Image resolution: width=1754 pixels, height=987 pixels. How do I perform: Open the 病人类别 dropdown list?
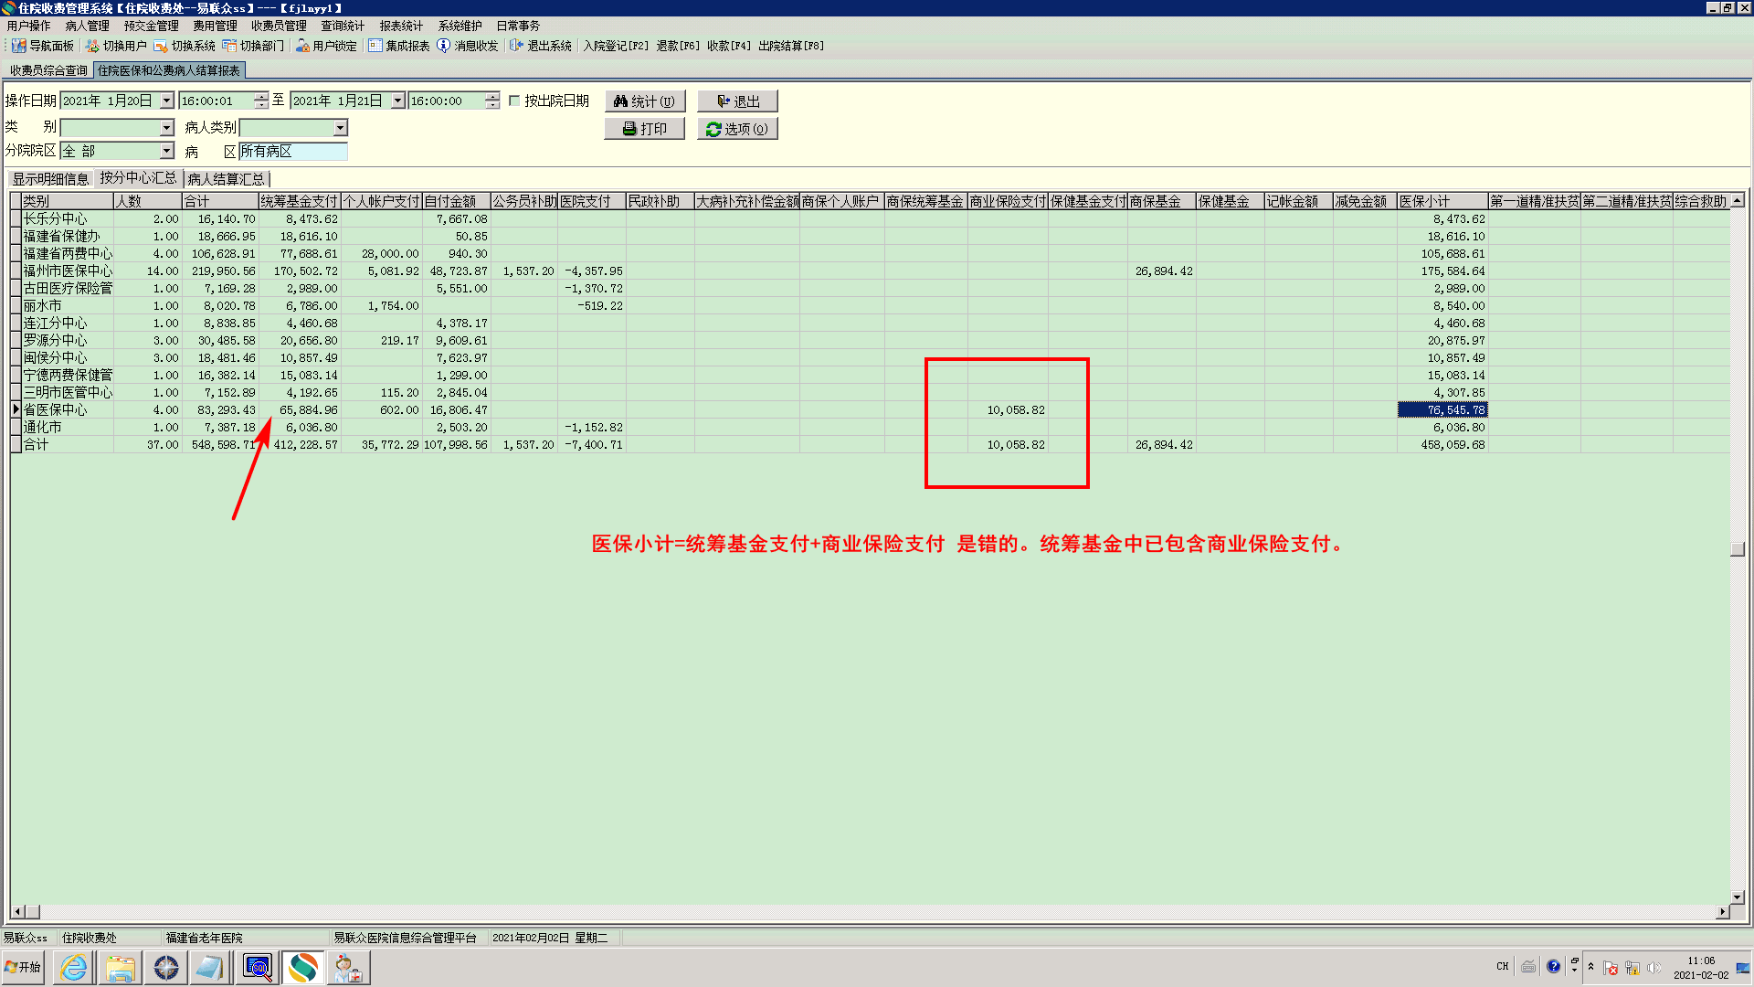pos(340,128)
